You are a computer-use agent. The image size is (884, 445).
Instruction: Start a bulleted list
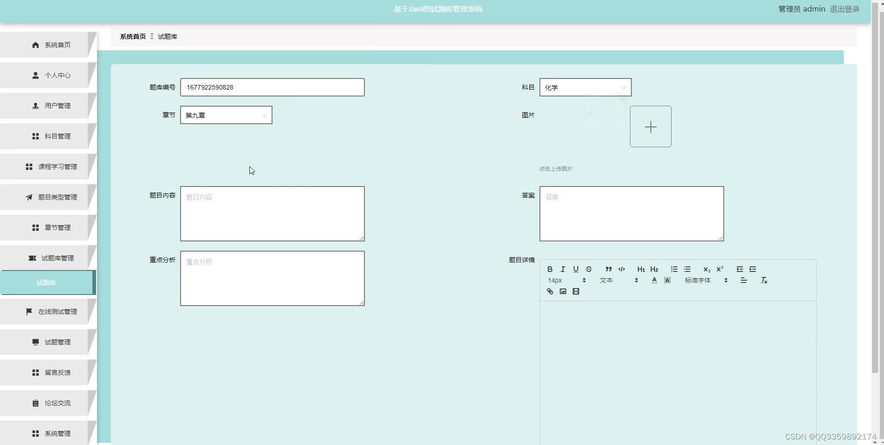pos(687,269)
